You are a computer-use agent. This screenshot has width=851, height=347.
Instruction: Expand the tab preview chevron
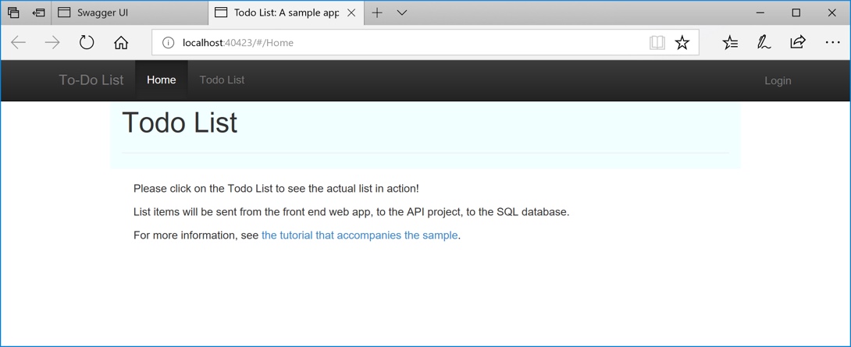(x=402, y=12)
